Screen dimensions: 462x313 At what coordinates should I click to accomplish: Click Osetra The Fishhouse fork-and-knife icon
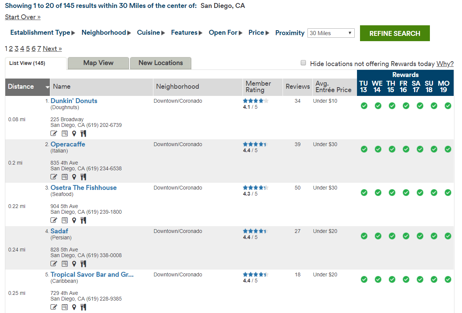point(83,220)
